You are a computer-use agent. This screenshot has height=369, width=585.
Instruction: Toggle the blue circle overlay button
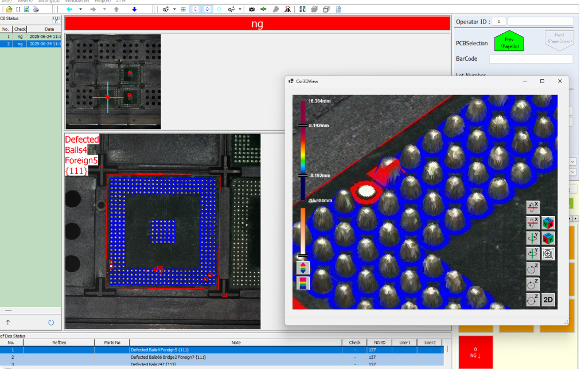207,10
